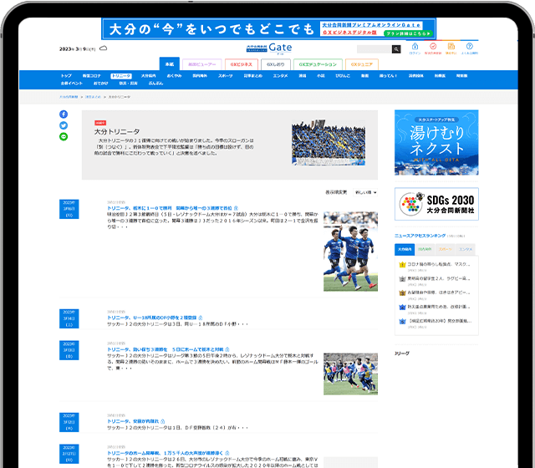Open スポーツ in the navigation bar
Image resolution: width=535 pixels, height=468 pixels.
226,76
